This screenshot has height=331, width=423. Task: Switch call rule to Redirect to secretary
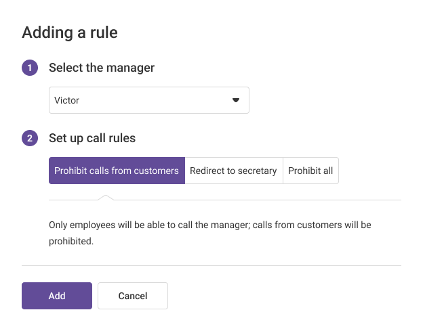click(233, 171)
